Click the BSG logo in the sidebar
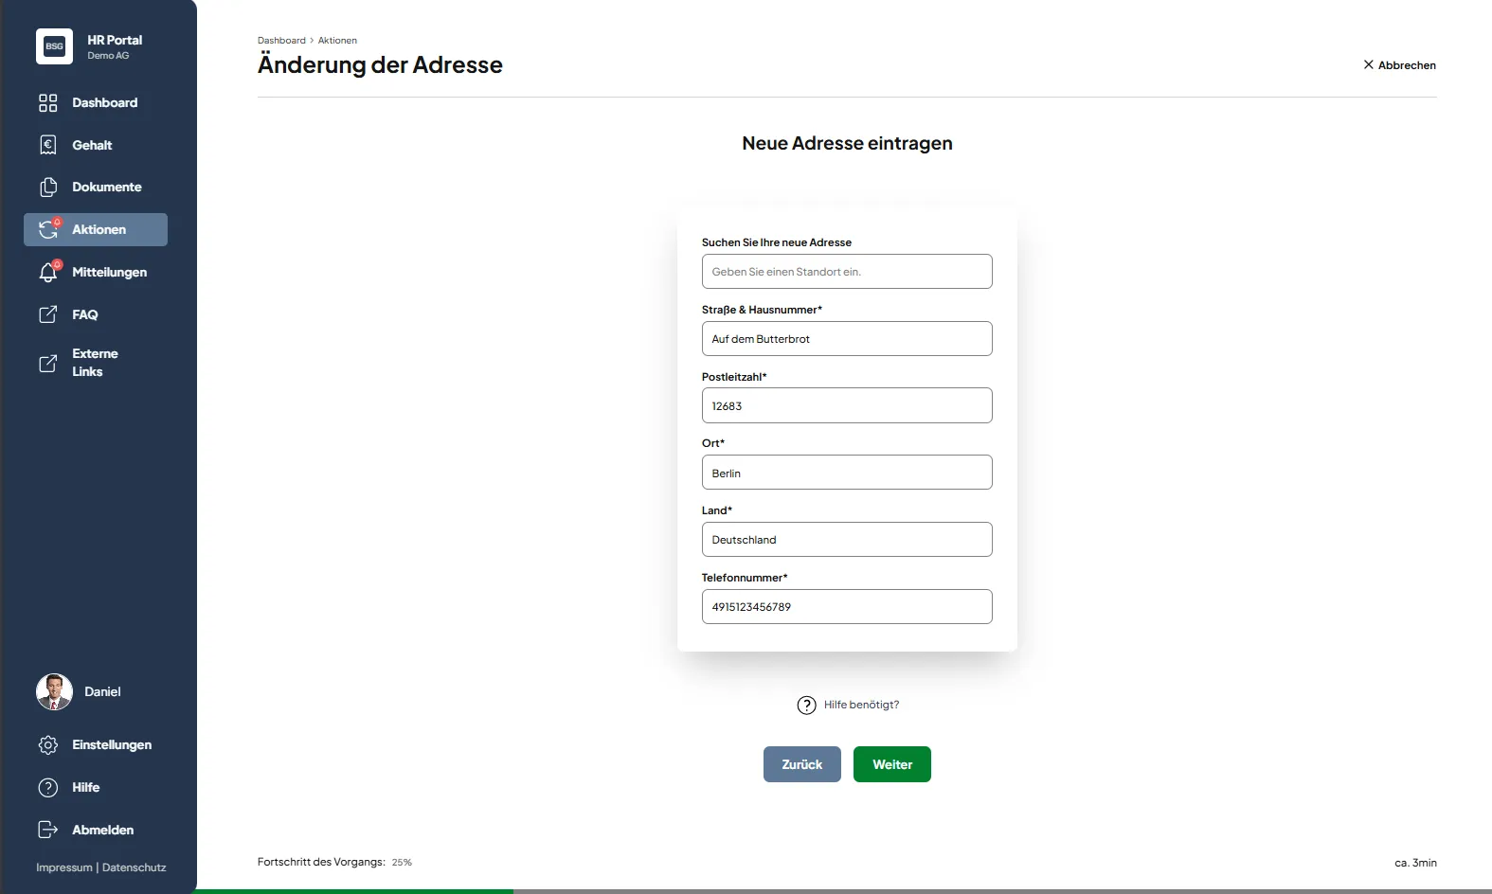Image resolution: width=1492 pixels, height=894 pixels. pos(54,46)
